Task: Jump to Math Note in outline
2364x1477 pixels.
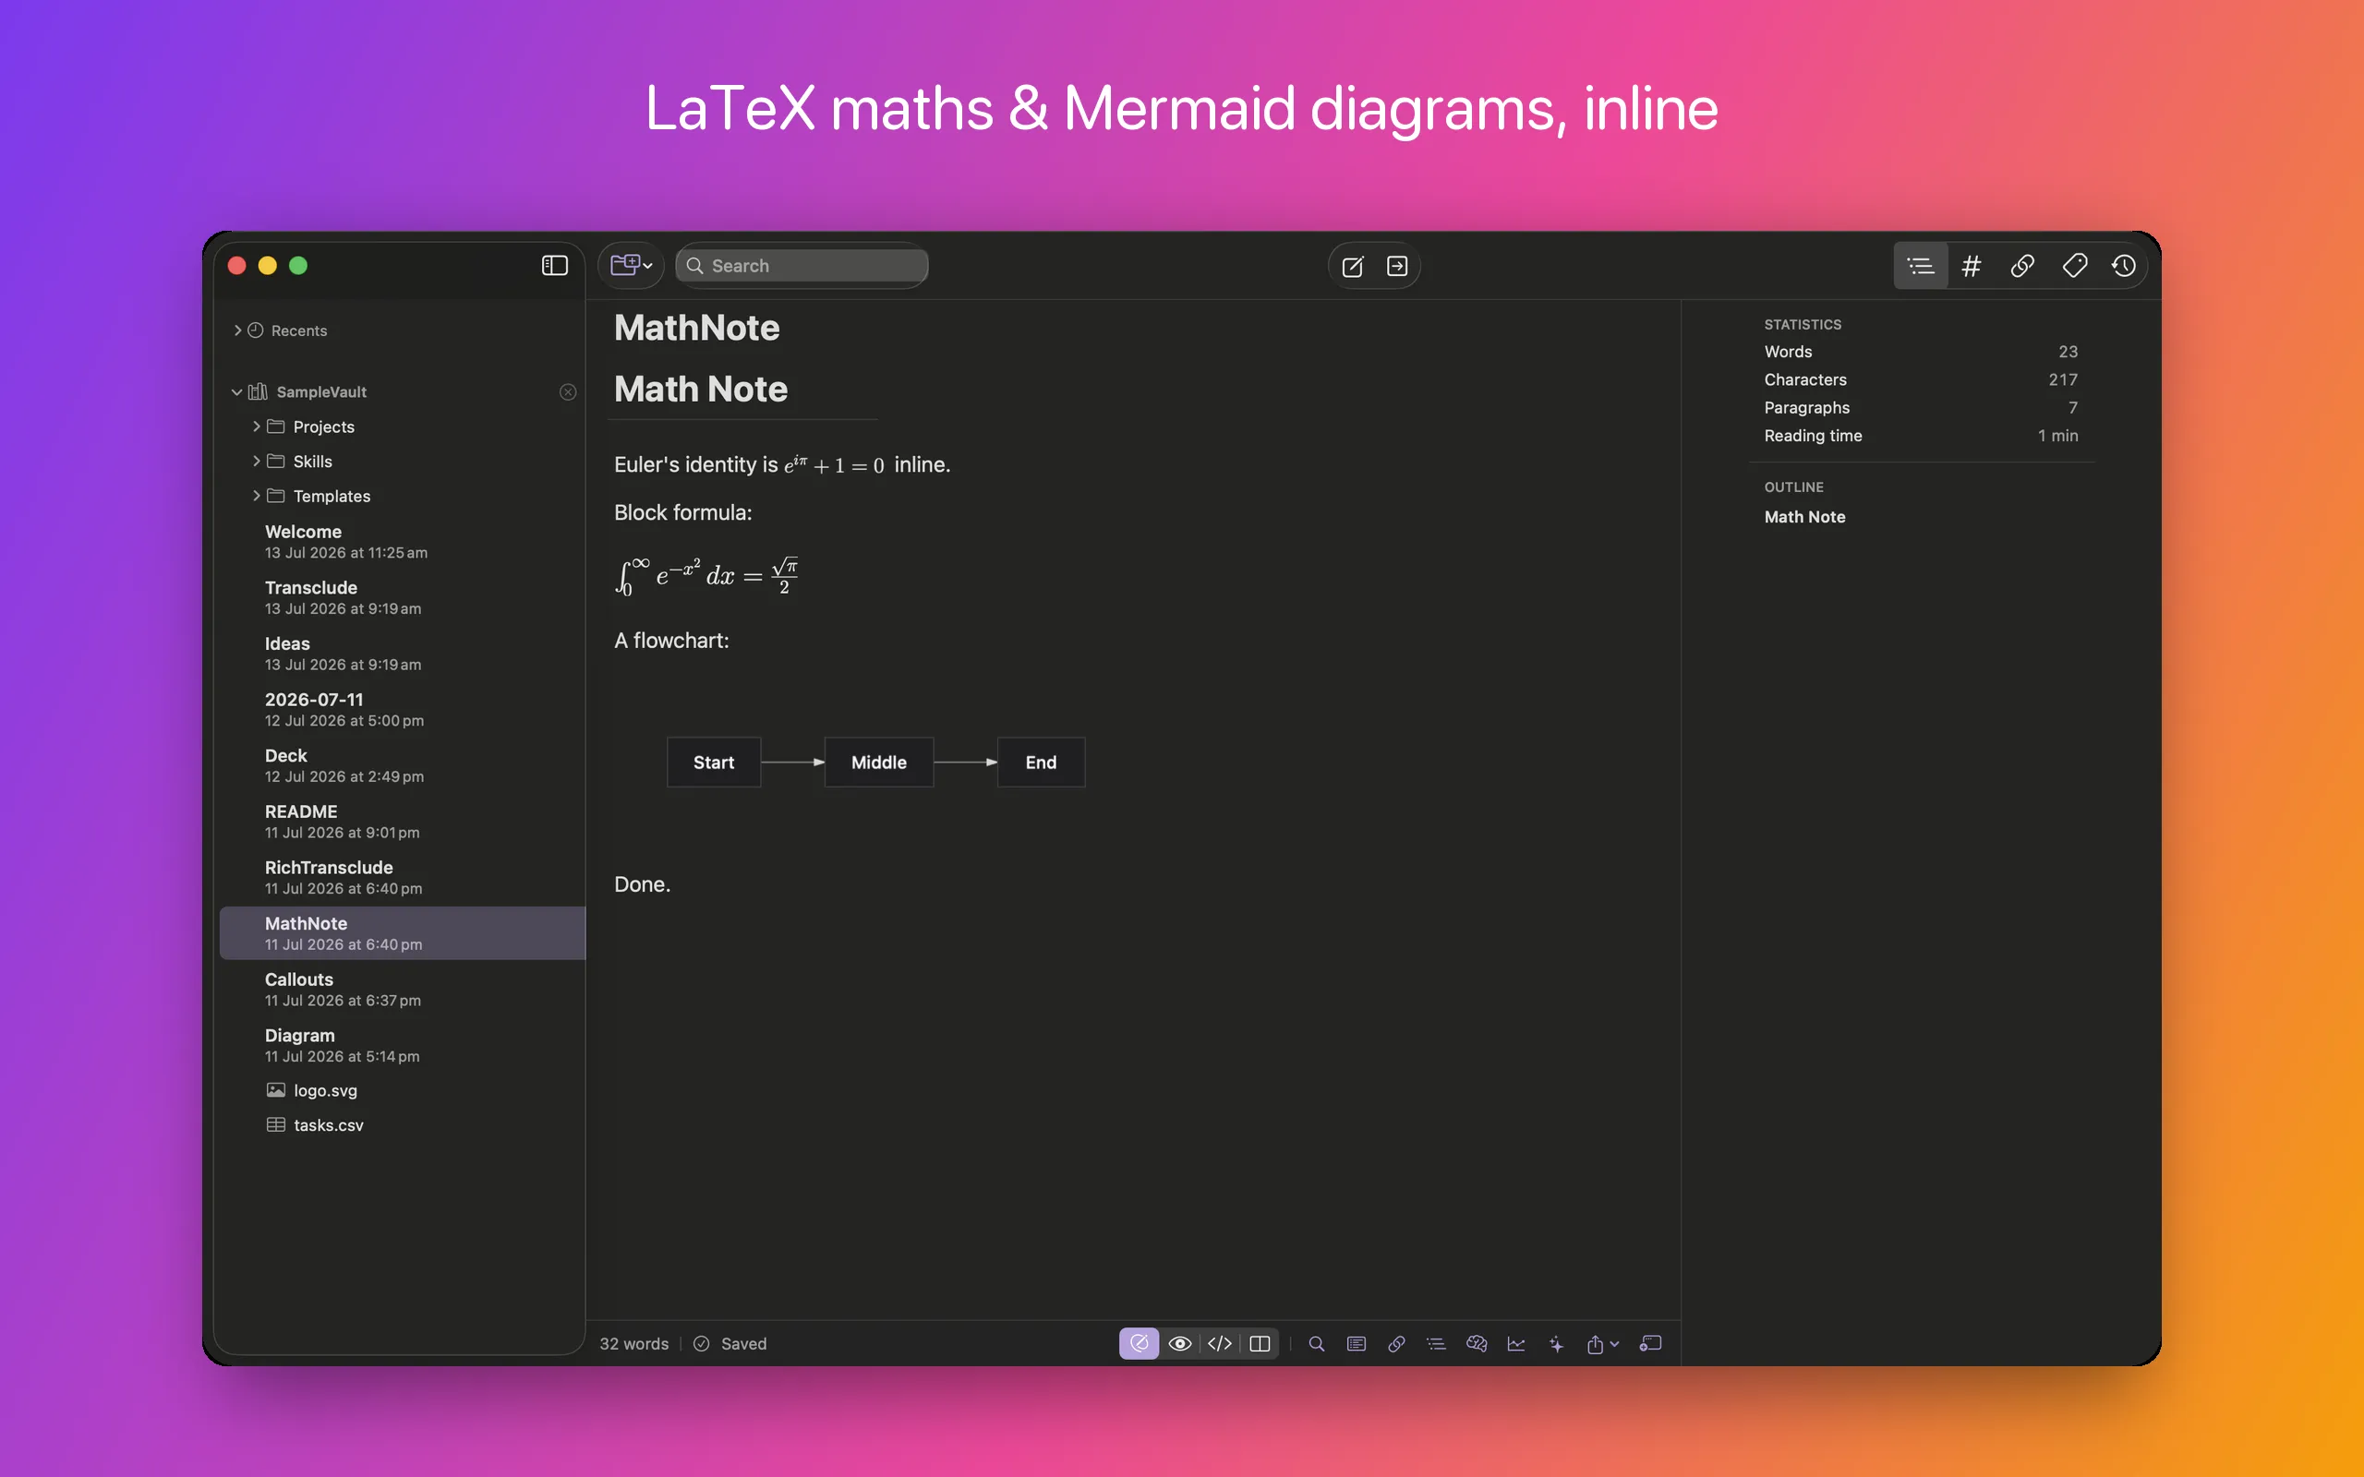Action: pos(1804,517)
